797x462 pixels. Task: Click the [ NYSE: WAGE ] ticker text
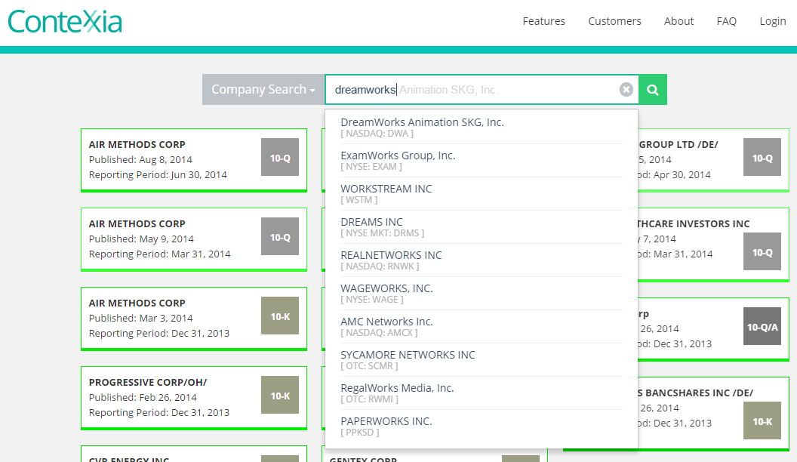372,300
